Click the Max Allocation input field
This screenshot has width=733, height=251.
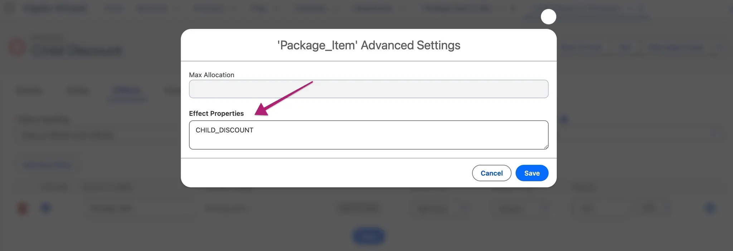click(x=368, y=89)
